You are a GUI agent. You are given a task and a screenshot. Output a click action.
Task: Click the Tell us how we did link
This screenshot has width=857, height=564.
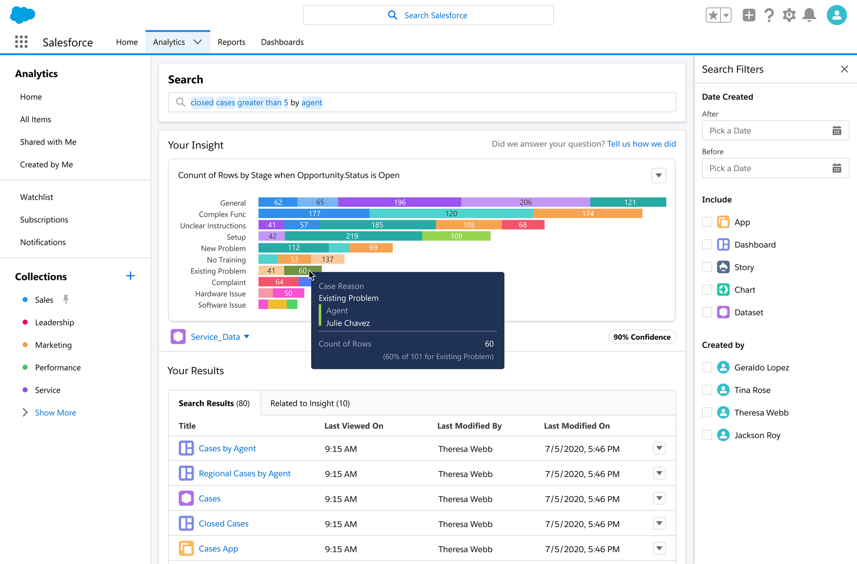point(641,144)
